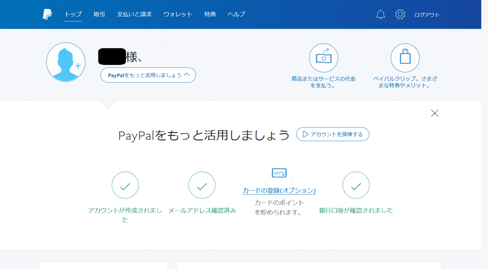Click the bank account confirmed checkmark

356,185
